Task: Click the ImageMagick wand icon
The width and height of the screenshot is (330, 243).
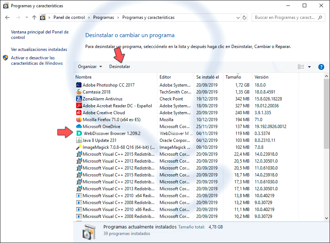Action: (79, 147)
